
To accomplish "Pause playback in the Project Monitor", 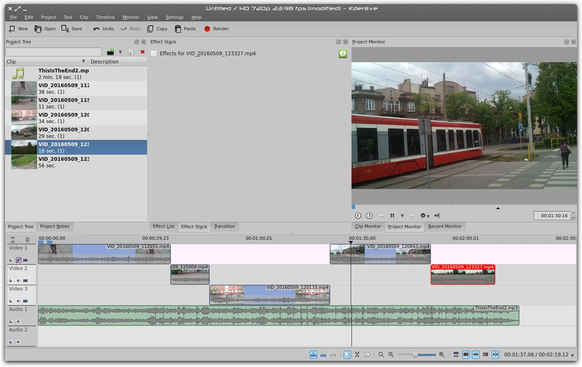I will 392,215.
